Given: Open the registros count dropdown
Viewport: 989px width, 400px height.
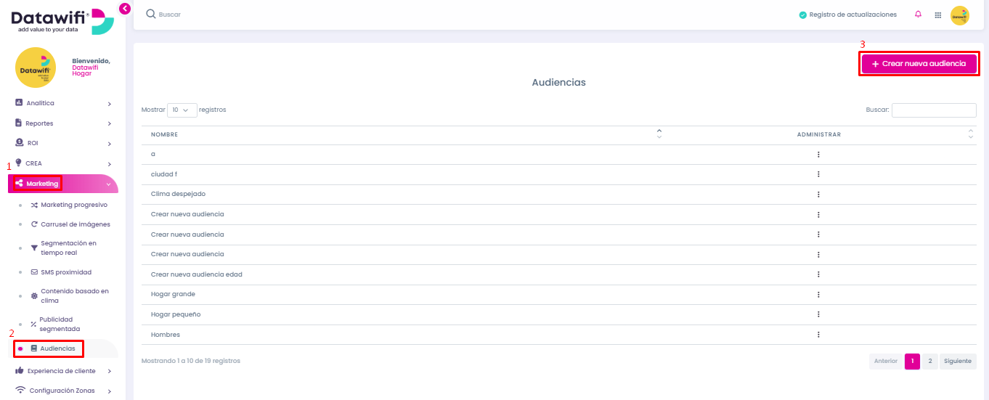Looking at the screenshot, I should (182, 110).
